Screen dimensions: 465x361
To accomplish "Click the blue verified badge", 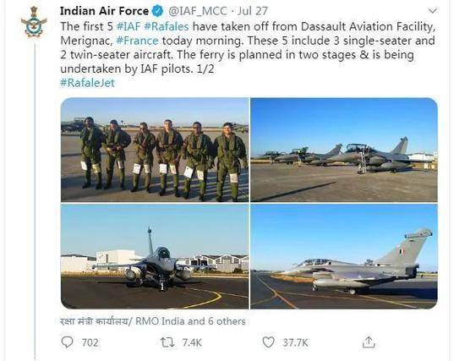I will pos(157,11).
